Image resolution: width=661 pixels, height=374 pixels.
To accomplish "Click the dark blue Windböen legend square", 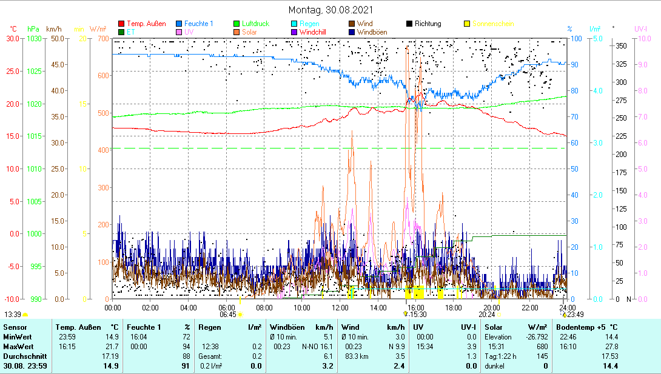I will tap(352, 32).
